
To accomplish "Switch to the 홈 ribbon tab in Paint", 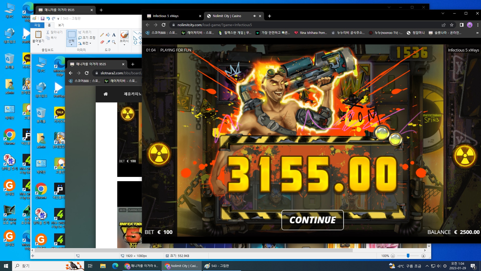I will coord(49,25).
